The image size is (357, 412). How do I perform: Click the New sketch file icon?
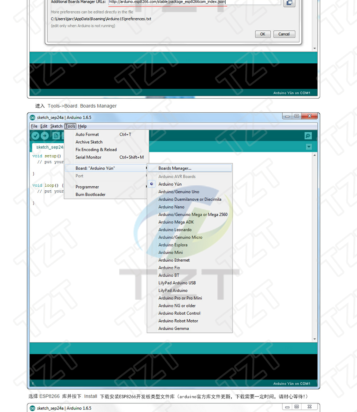56,135
